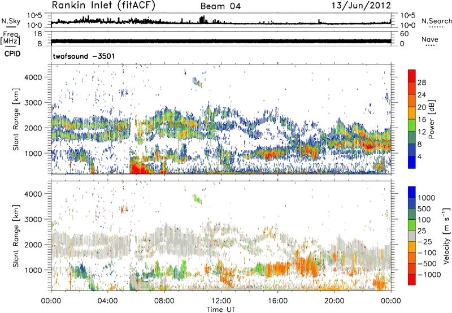This screenshot has width=452, height=313.
Task: Click the frequency band strip plot
Action: 221,38
